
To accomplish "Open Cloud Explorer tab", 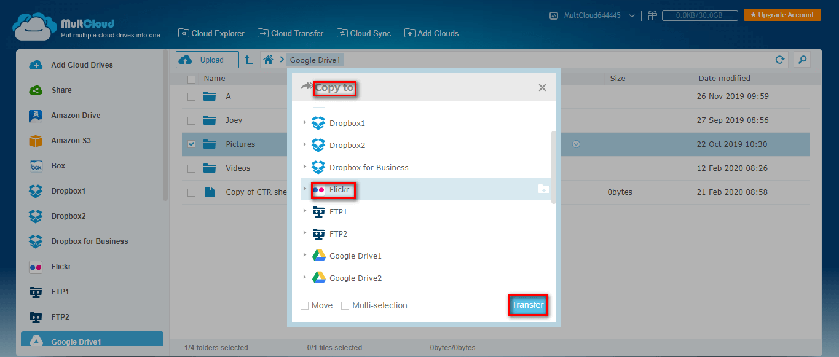I will (x=211, y=33).
